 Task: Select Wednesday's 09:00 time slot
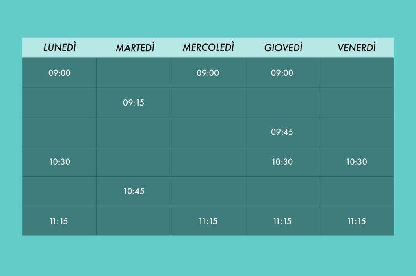pos(208,73)
